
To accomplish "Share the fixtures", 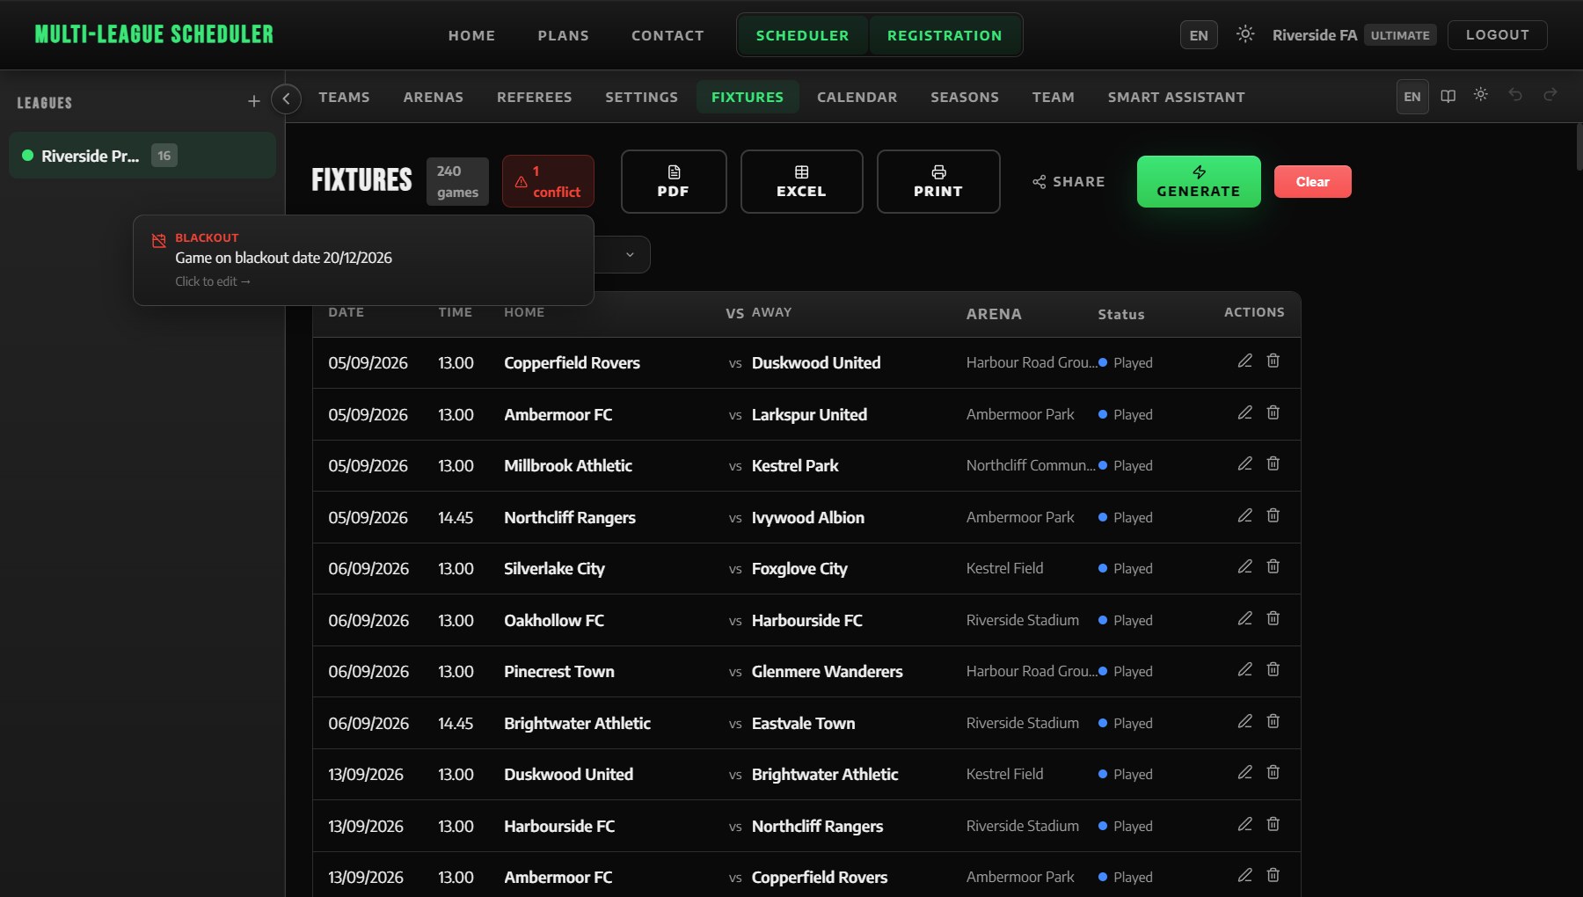I will click(x=1069, y=182).
